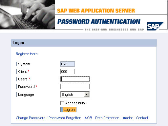Click into the Users input field
Image resolution: width=168 pixels, height=126 pixels.
75,79
